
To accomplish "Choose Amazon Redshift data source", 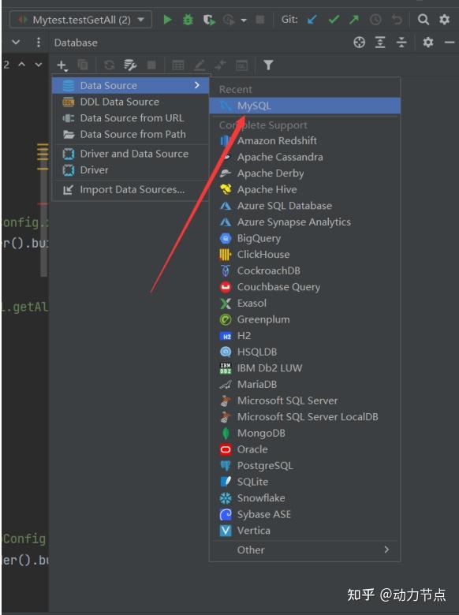I will point(305,140).
